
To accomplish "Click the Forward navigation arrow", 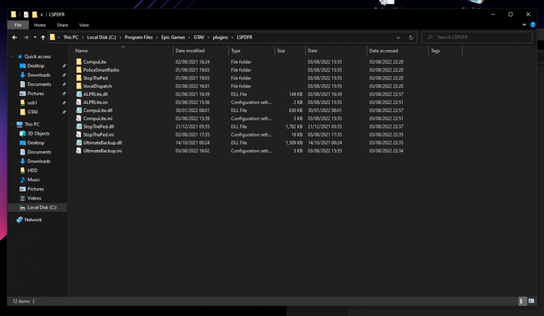I will coord(26,38).
